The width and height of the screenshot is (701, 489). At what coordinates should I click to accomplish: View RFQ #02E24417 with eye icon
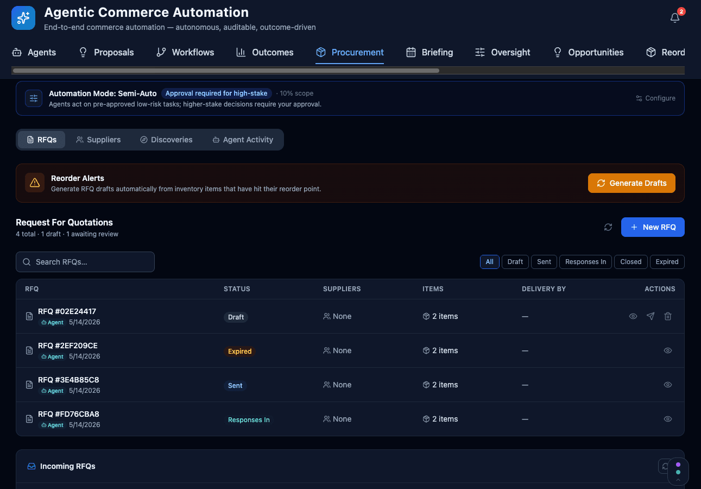tap(633, 316)
